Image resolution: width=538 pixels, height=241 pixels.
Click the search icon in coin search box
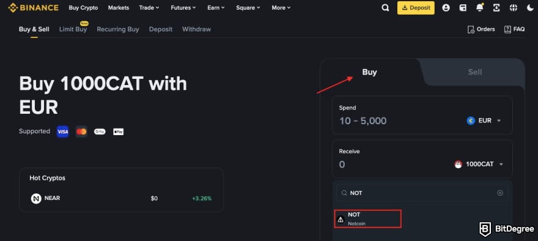(344, 193)
